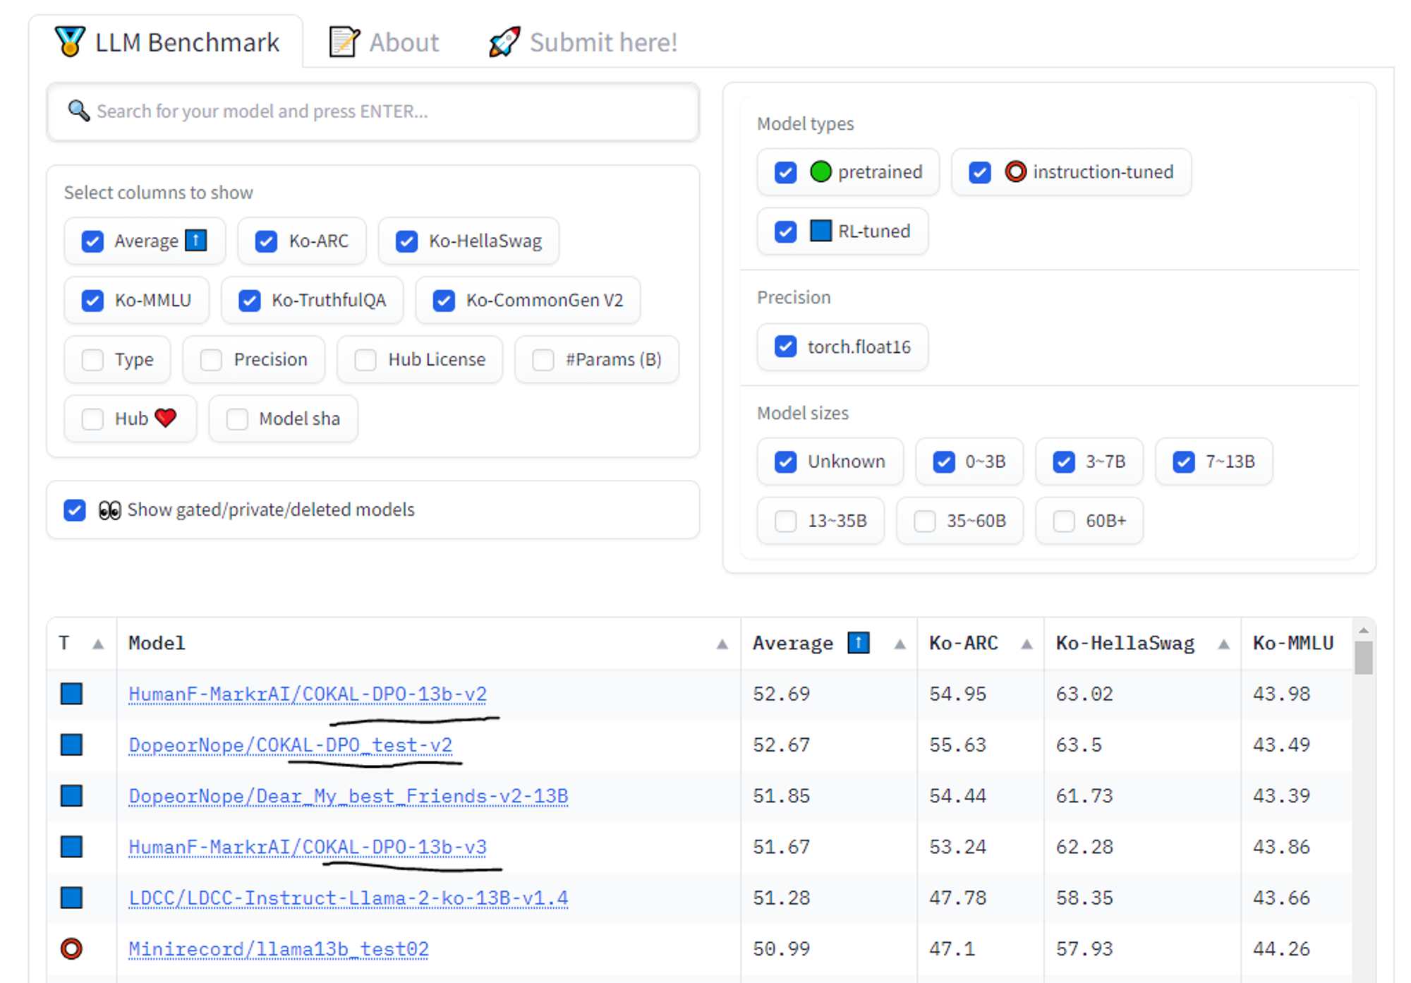Click red ring icon in llama13b_test02 row
The width and height of the screenshot is (1411, 983).
[71, 948]
